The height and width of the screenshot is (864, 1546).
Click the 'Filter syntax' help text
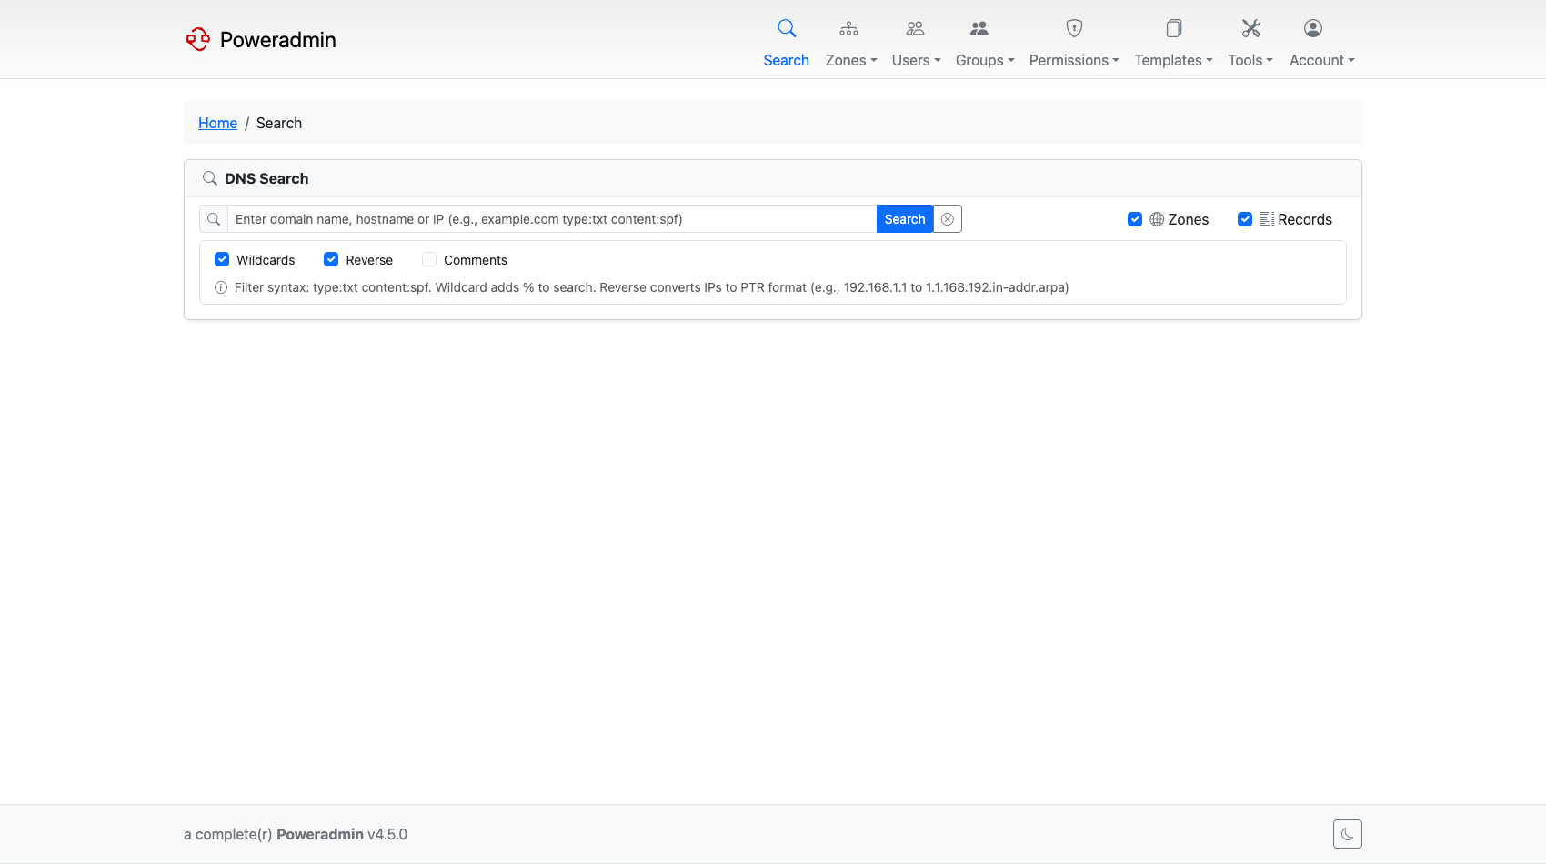(651, 287)
